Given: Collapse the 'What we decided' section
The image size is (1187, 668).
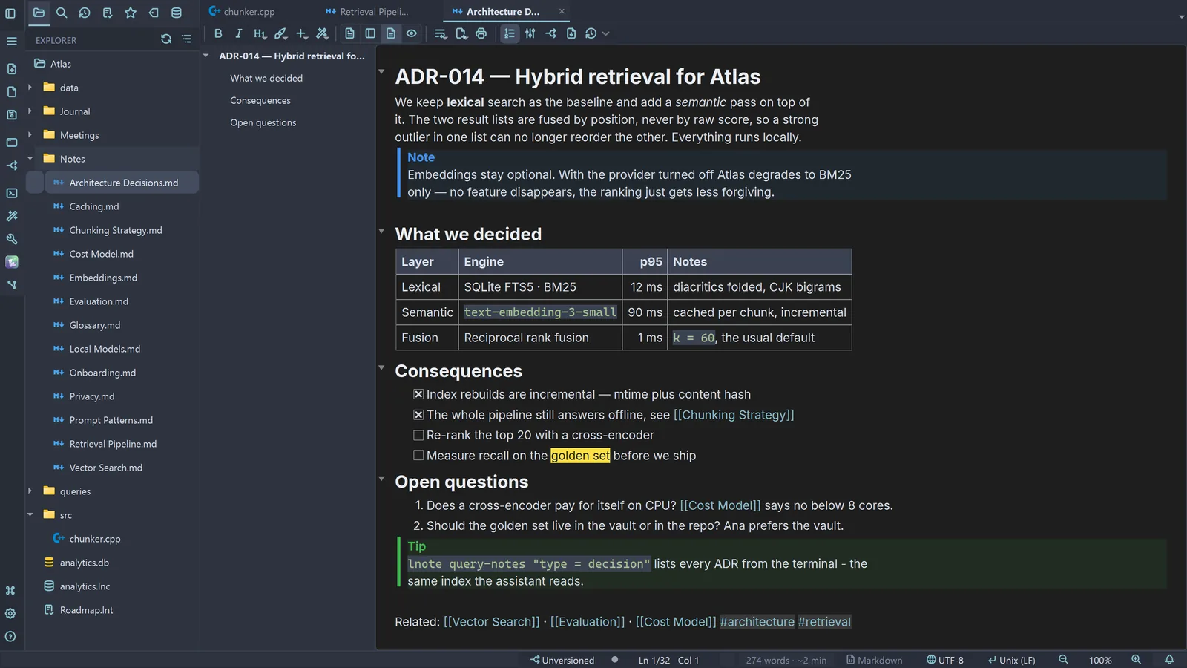Looking at the screenshot, I should coord(381,232).
